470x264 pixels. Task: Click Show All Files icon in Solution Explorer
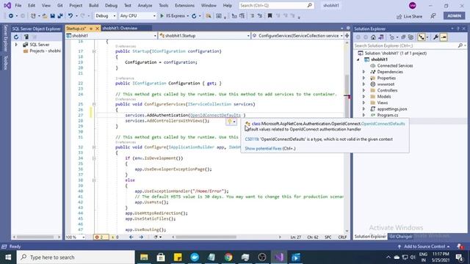(x=411, y=37)
